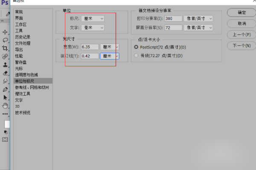Select the Eraser tool
This screenshot has width=256, height=170.
5,73
